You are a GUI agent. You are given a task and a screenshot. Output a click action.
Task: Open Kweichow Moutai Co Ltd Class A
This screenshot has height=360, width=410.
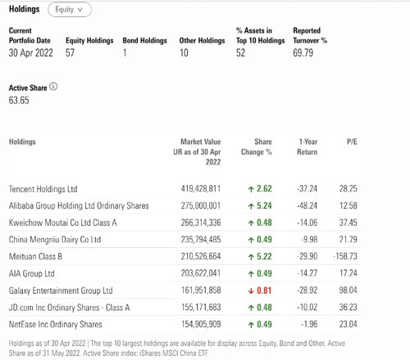[x=63, y=223]
